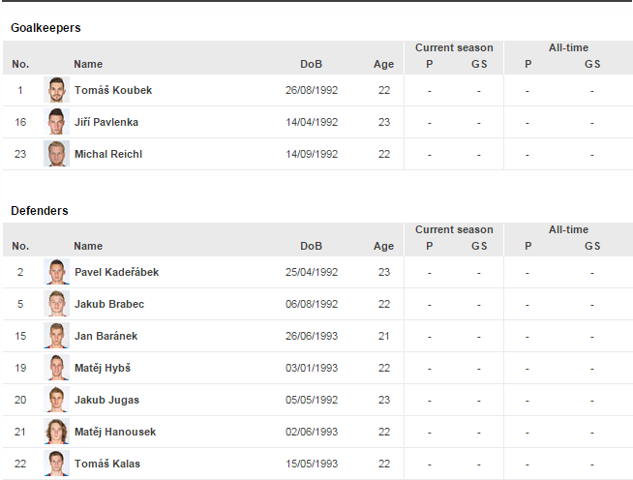This screenshot has height=480, width=633.
Task: Sort defenders by No. column header
Action: point(20,246)
